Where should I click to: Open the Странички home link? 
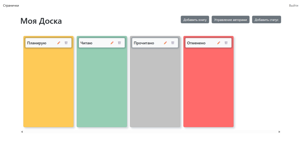coord(11,6)
